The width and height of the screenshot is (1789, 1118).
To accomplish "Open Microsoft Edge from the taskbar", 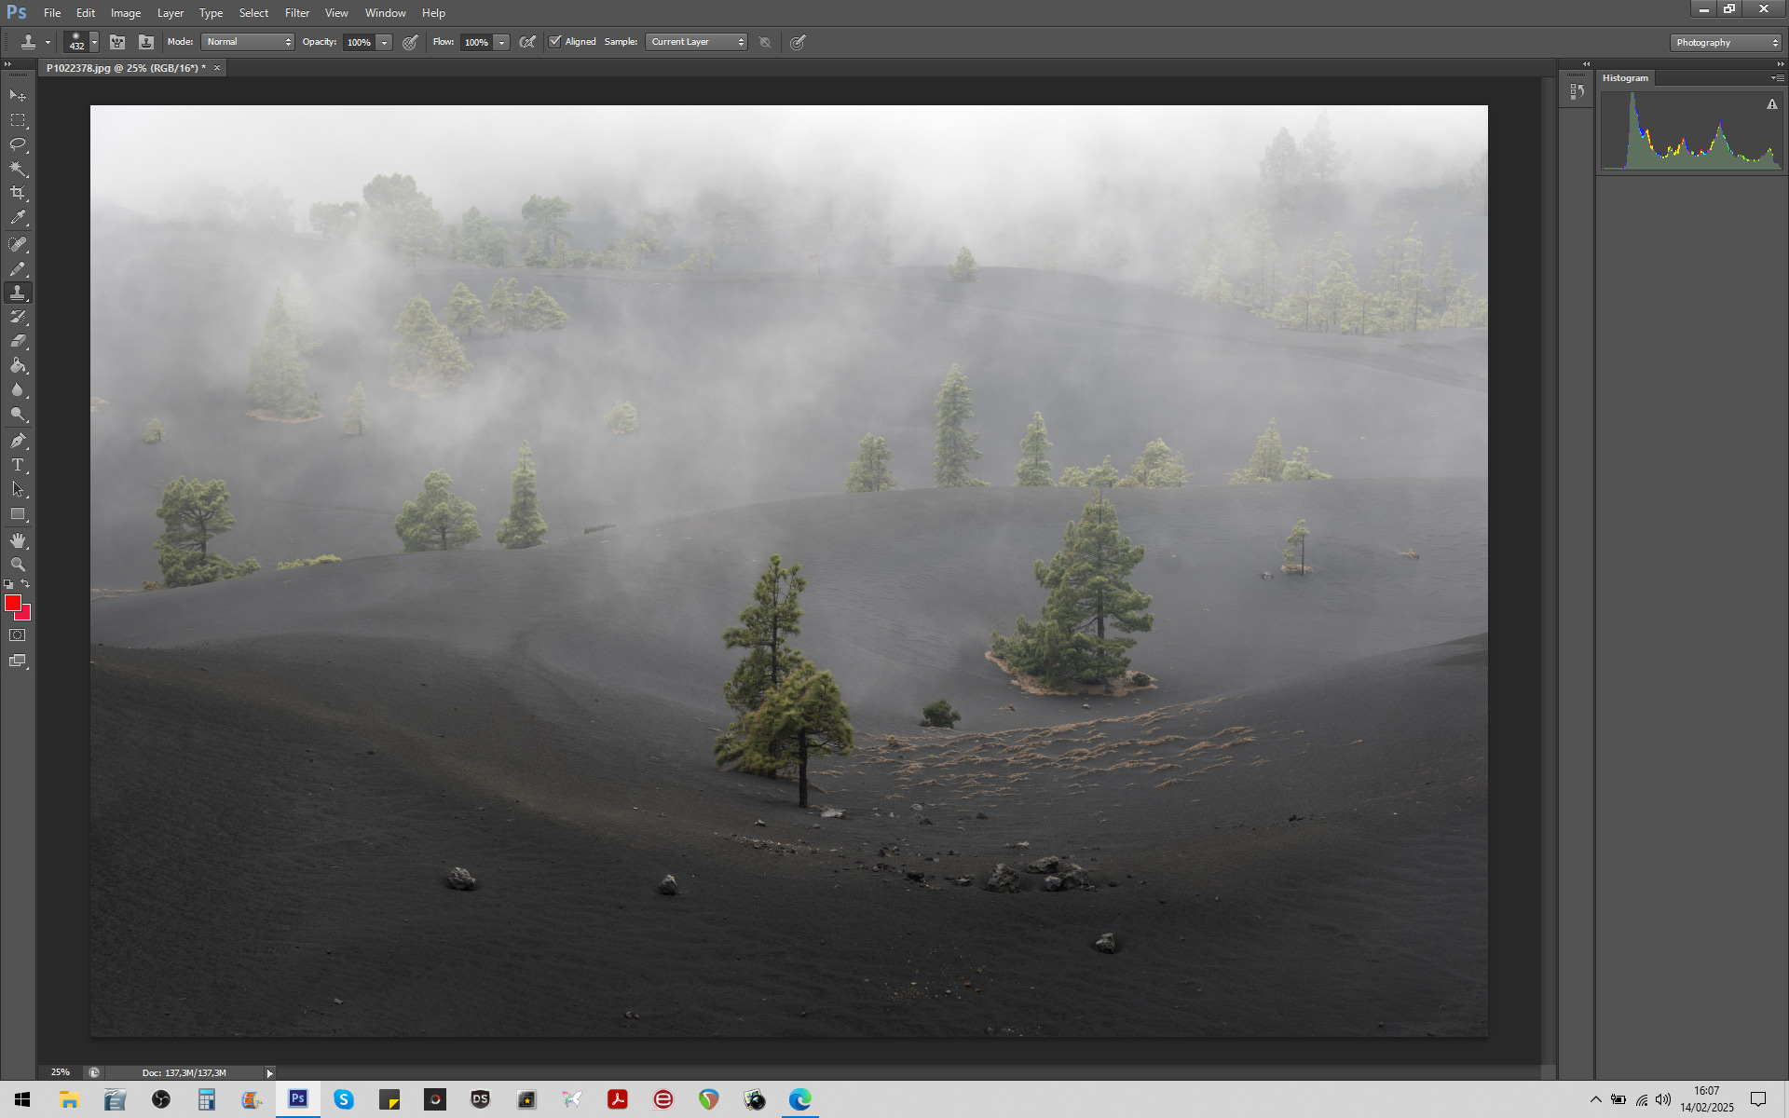I will pyautogui.click(x=799, y=1099).
